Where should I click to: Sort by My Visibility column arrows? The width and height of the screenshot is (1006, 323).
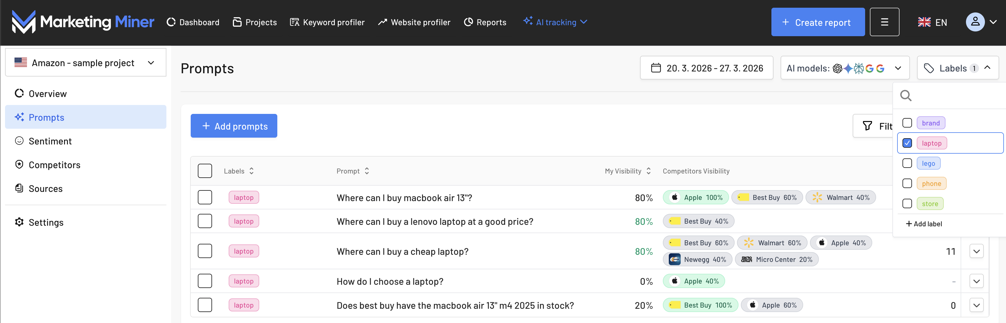[648, 171]
